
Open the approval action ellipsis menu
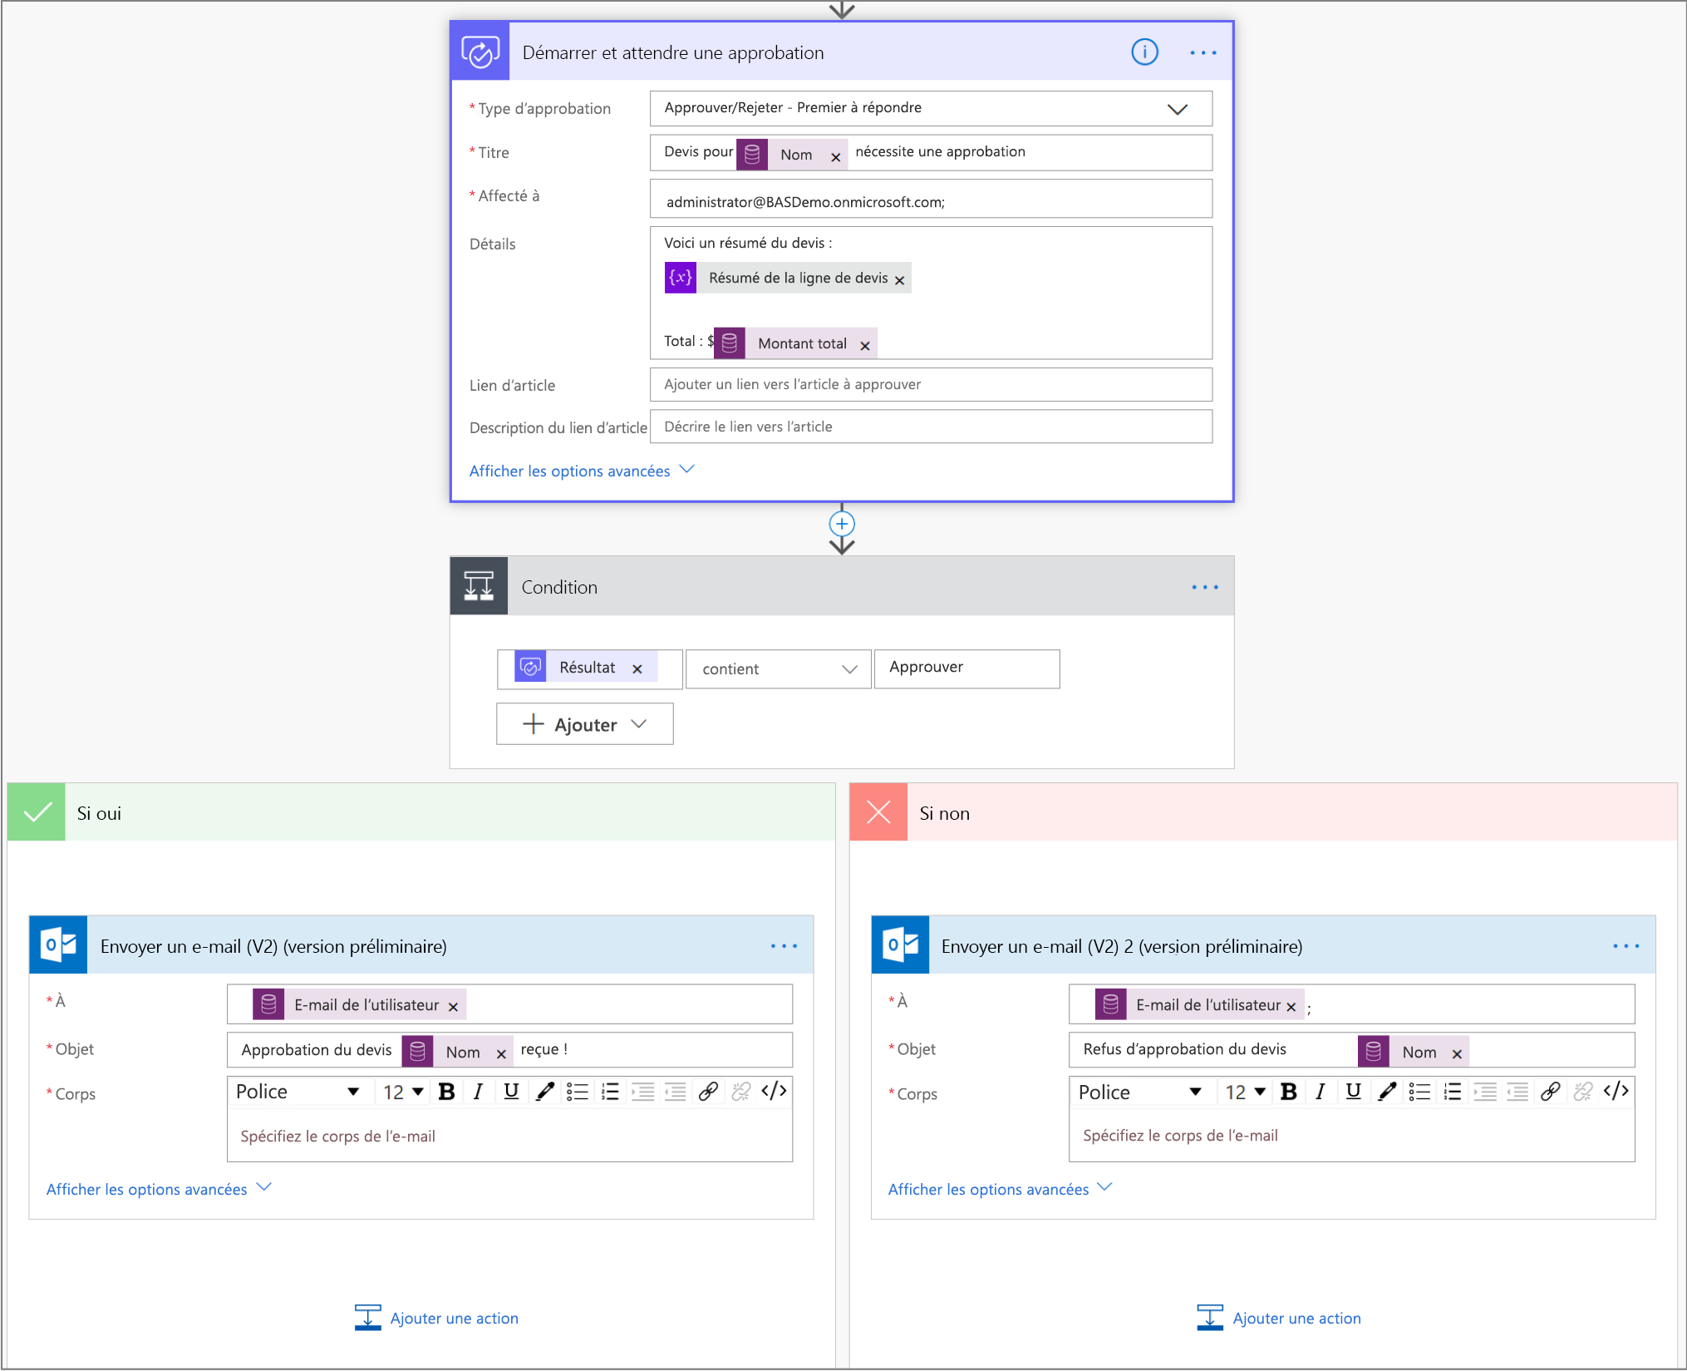click(1203, 52)
